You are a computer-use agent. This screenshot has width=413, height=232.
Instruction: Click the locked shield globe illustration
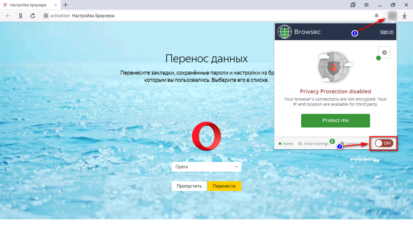tap(334, 67)
